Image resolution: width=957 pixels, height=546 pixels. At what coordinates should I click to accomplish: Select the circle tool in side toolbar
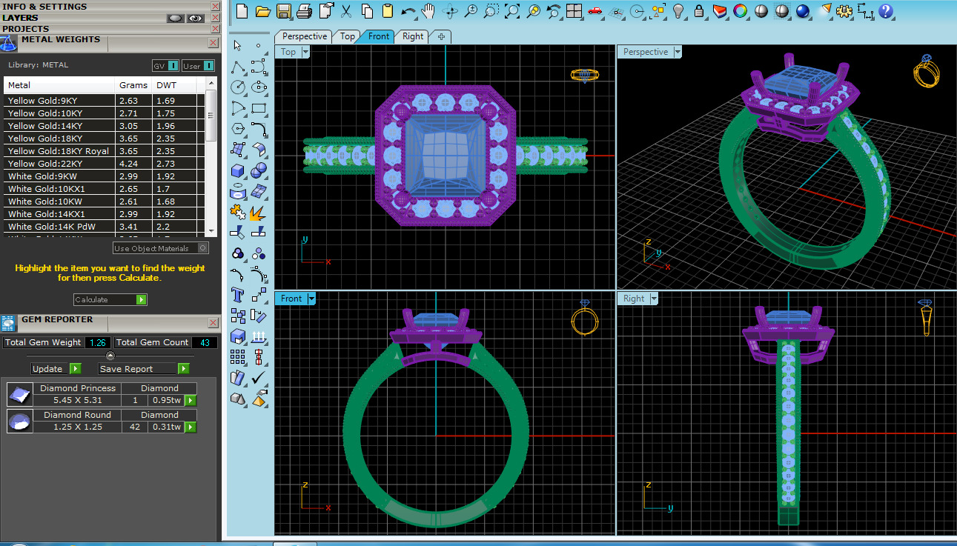point(238,87)
